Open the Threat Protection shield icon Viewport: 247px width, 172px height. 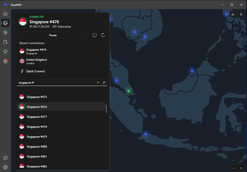[x=5, y=33]
